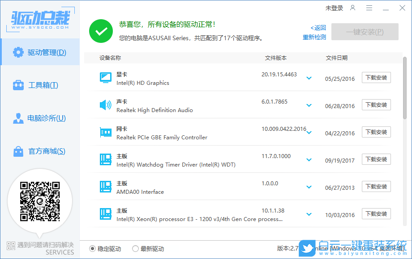Open 电脑诊所 from the sidebar icon

[x=18, y=118]
